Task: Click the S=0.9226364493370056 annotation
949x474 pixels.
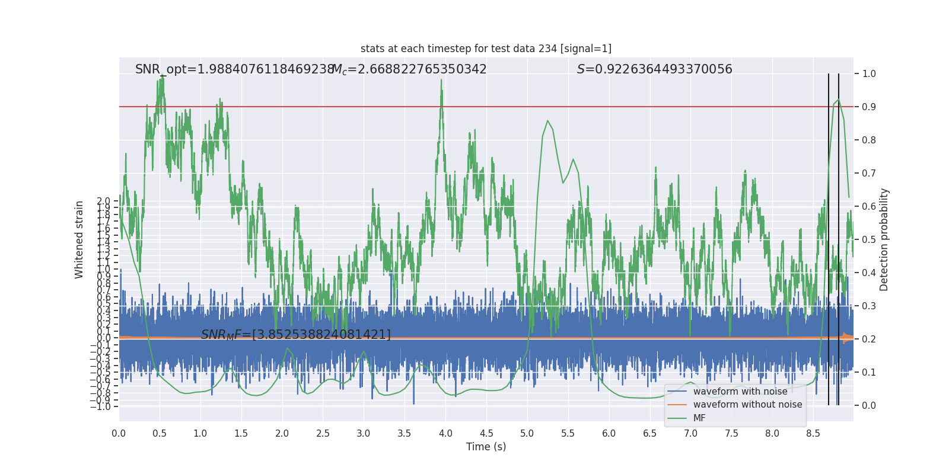Action: click(x=655, y=69)
